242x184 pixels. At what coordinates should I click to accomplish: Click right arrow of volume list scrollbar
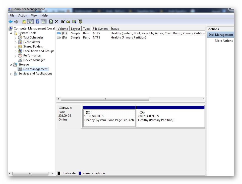203,99
